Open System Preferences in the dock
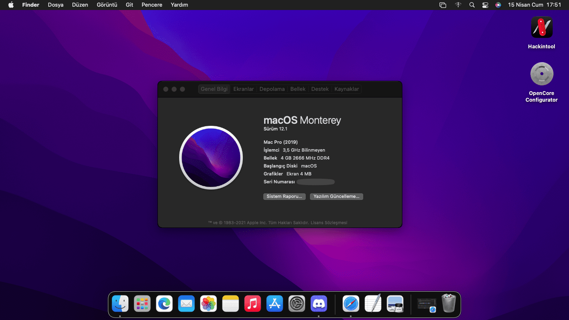 pos(297,303)
